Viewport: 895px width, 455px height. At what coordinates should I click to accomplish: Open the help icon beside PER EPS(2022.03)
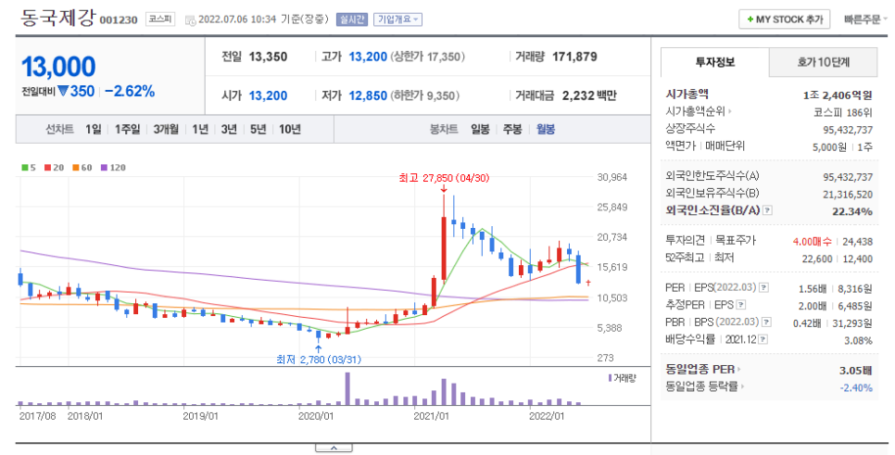tap(763, 287)
